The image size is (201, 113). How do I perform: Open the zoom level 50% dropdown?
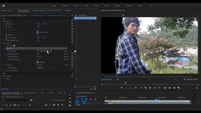[x=119, y=79]
